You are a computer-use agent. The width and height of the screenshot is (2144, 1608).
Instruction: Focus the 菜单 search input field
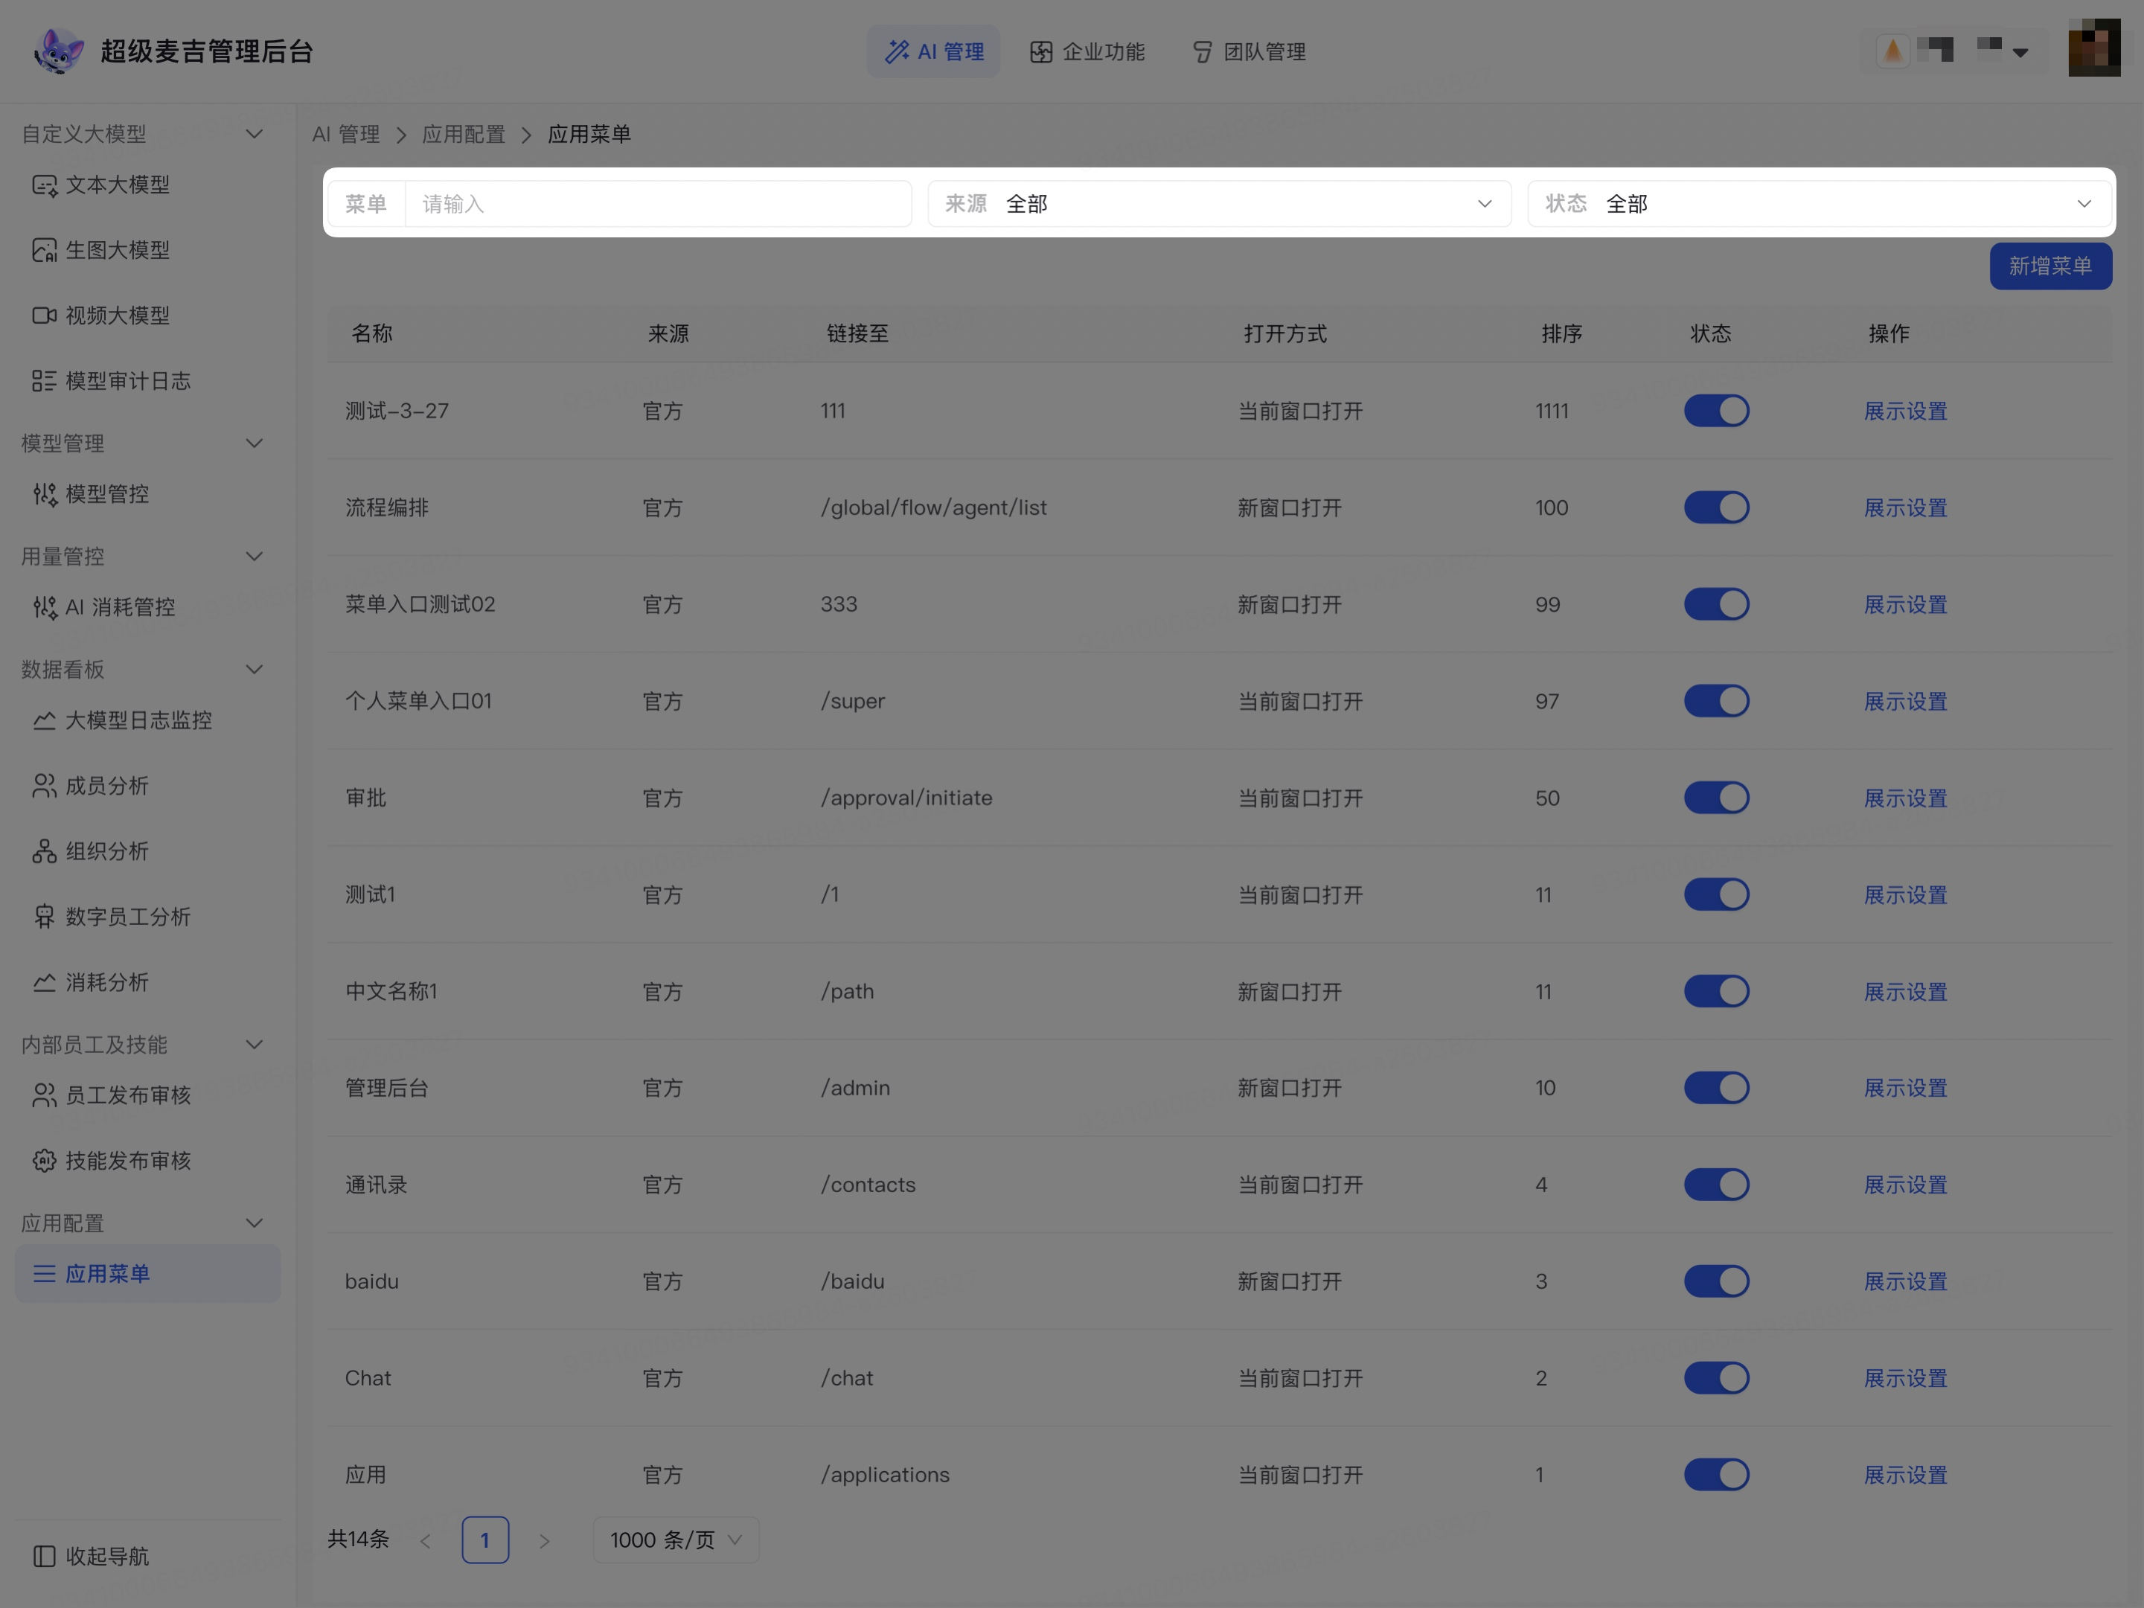tap(658, 204)
